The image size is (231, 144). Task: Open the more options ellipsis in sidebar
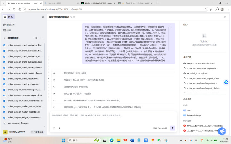tap(43, 38)
